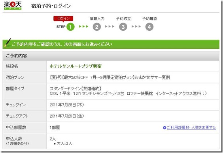
Task: Click the pen icon in green banner
Action: pyautogui.click(x=8, y=42)
